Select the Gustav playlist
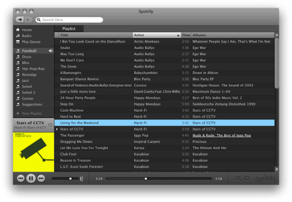 coord(33,98)
